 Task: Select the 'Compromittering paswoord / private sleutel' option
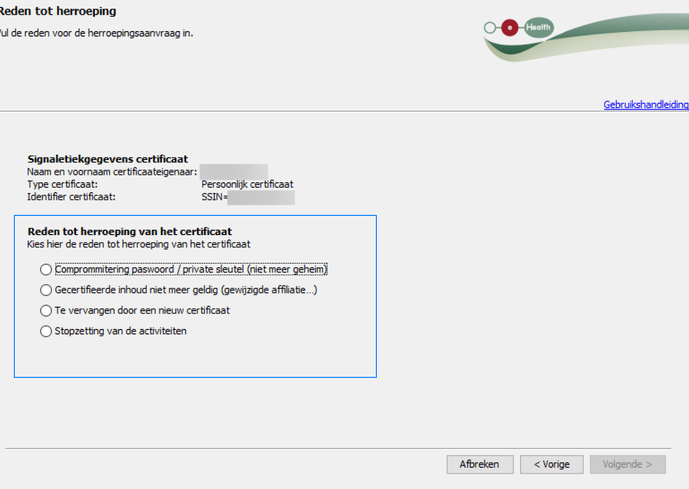46,269
